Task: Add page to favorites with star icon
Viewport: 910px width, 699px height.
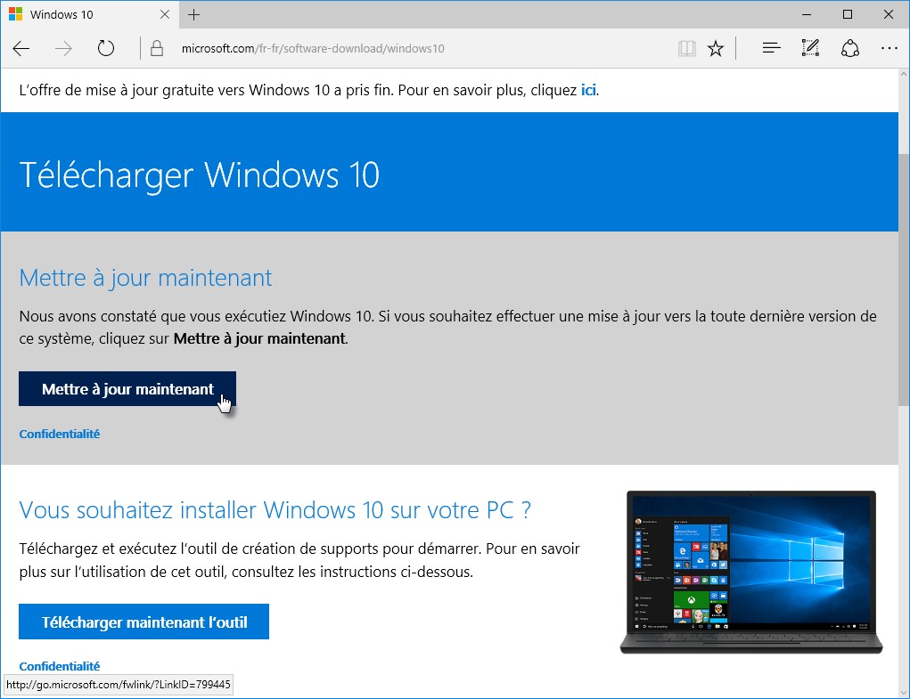Action: [716, 49]
